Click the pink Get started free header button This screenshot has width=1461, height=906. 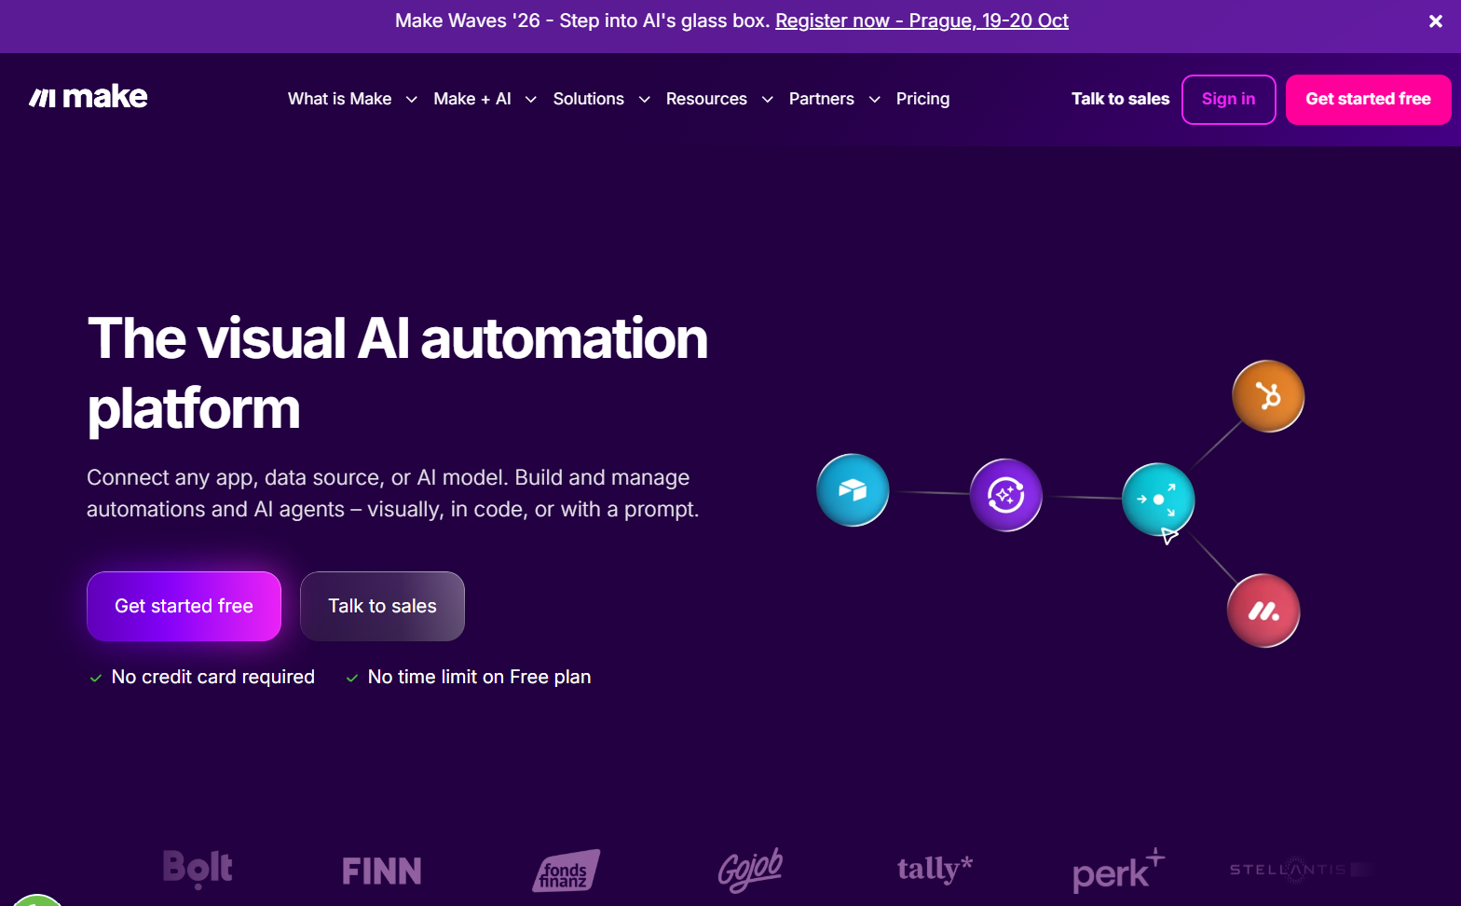1368,99
